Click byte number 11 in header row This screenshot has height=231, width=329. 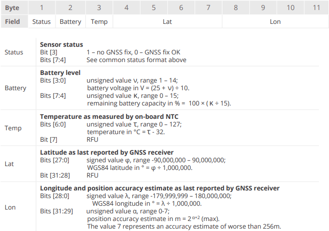(316, 8)
